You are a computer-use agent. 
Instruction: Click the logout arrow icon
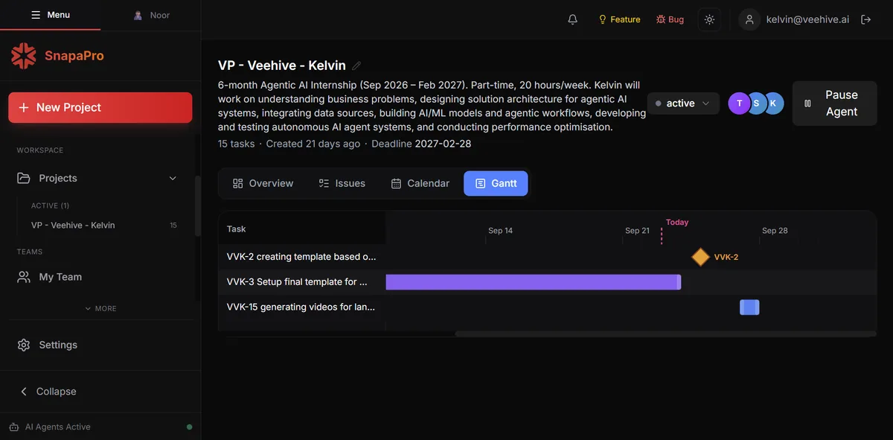point(865,19)
